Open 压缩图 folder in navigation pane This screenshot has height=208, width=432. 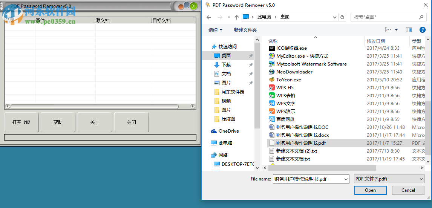coord(228,119)
